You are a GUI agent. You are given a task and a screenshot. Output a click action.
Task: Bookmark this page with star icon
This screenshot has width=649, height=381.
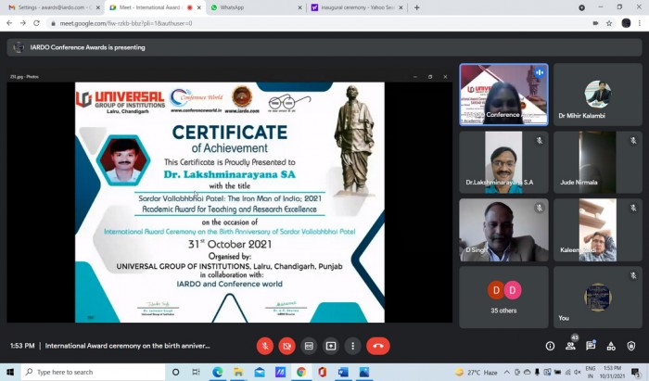pos(609,23)
